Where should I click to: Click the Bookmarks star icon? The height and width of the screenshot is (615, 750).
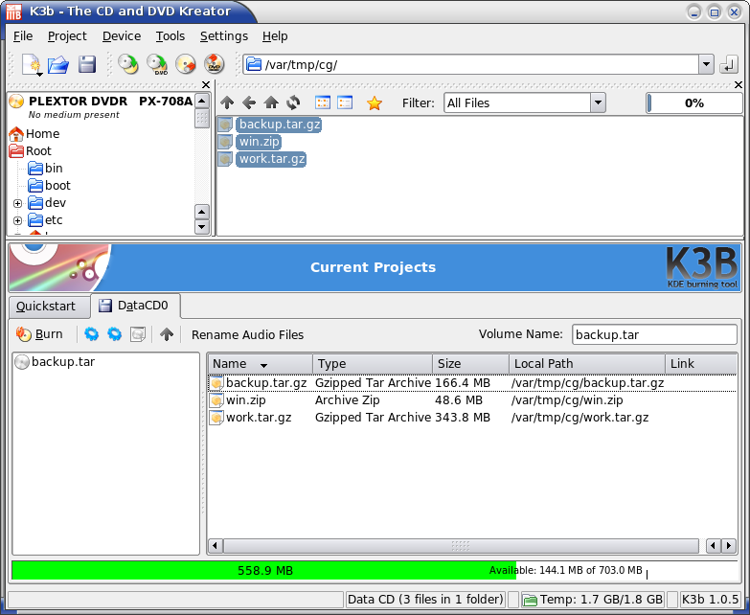pyautogui.click(x=375, y=102)
